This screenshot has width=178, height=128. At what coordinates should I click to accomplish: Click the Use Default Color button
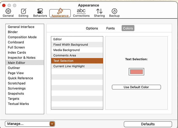(x=136, y=87)
